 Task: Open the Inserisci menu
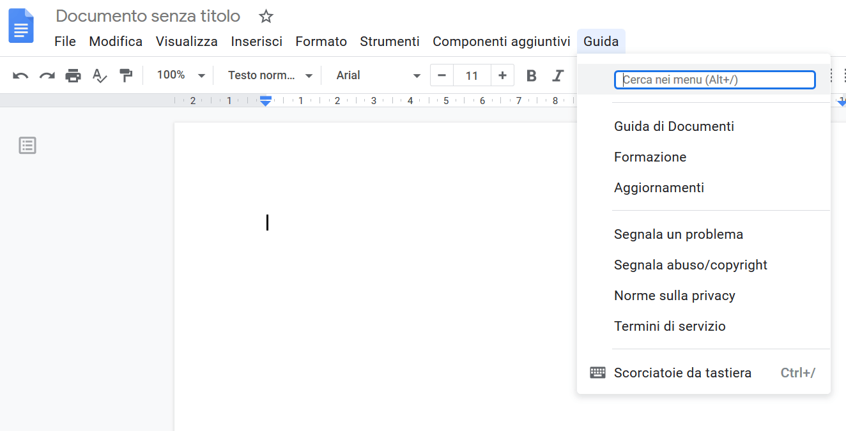(256, 42)
